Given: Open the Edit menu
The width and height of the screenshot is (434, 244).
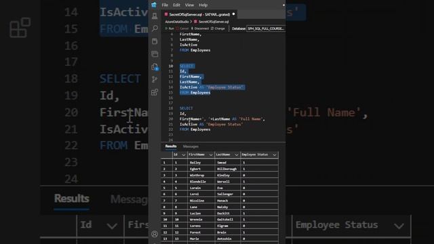Looking at the screenshot, I should (176, 5).
